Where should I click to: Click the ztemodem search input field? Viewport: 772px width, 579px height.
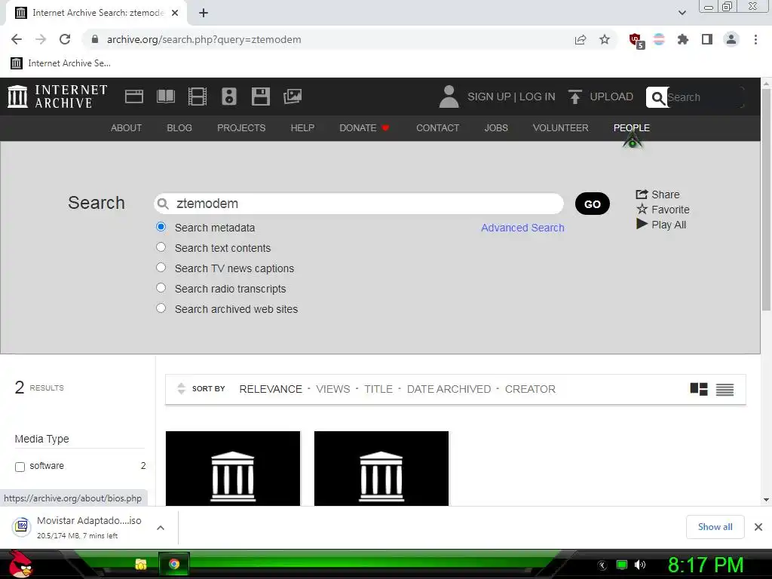[x=358, y=204]
